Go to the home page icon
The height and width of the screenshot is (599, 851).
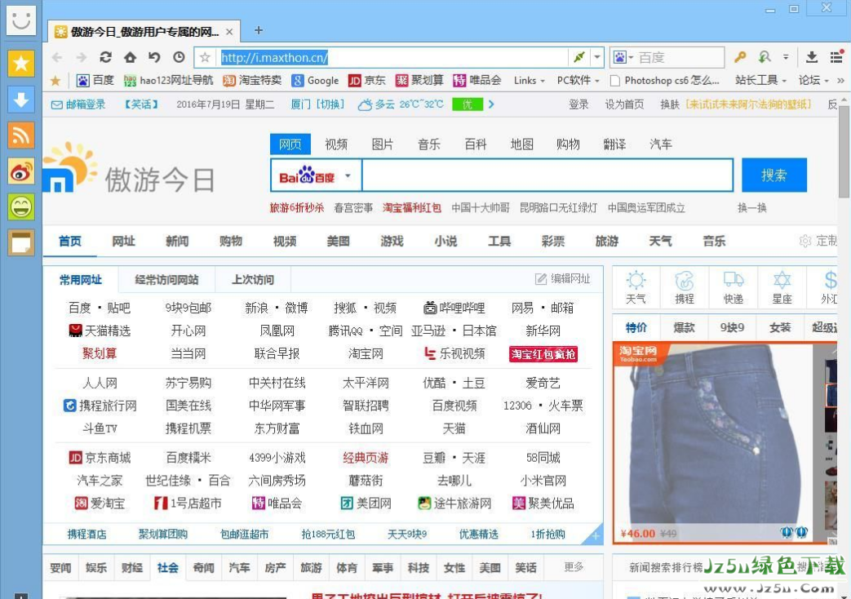coord(130,57)
